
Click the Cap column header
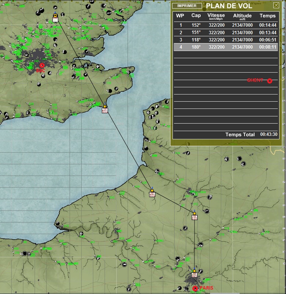click(196, 15)
